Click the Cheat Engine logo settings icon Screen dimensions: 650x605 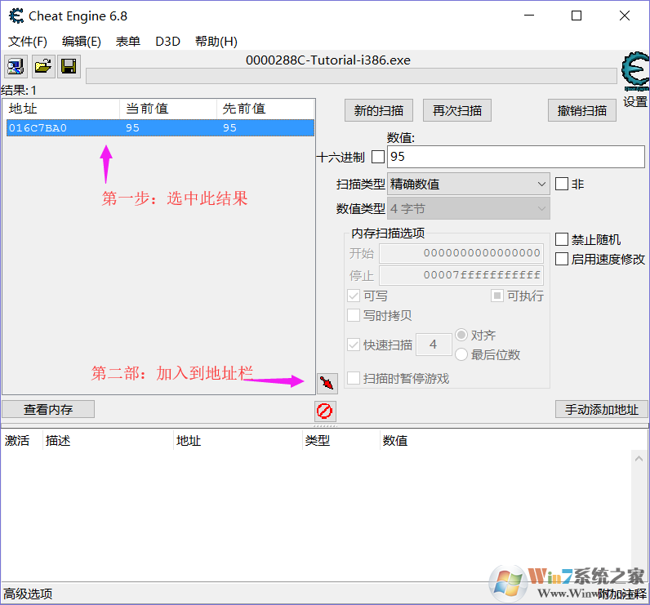[x=634, y=71]
